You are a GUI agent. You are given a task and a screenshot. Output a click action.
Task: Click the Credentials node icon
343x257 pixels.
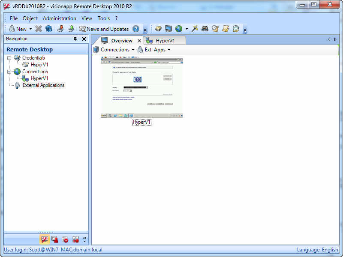pyautogui.click(x=17, y=58)
